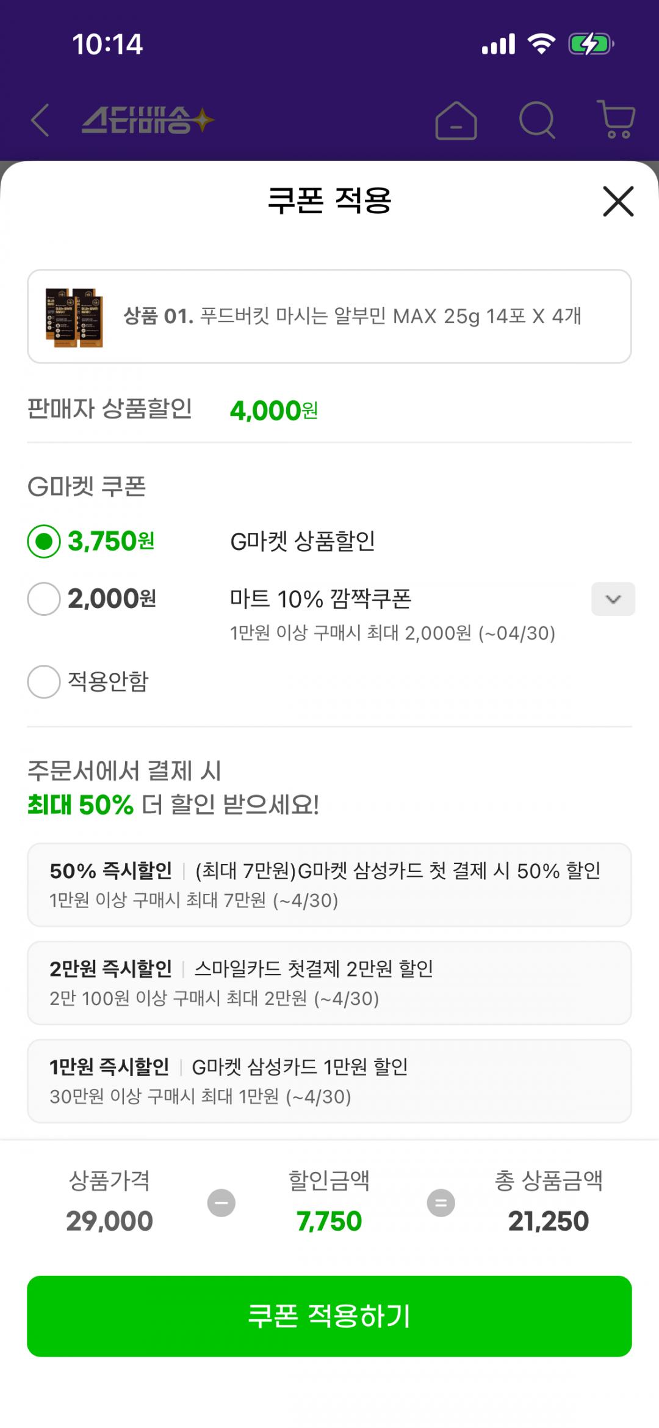Screen dimensions: 659x1428
Task: Open the home icon in header
Action: (x=456, y=120)
